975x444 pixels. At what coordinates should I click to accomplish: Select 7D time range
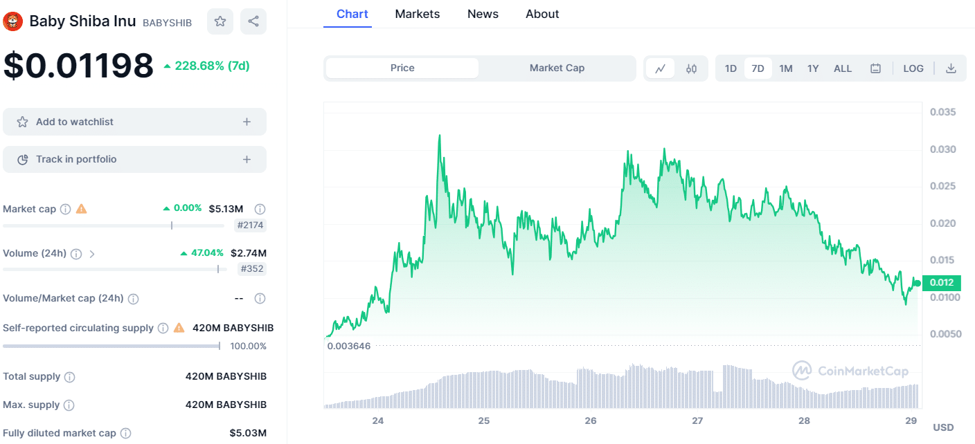point(758,68)
